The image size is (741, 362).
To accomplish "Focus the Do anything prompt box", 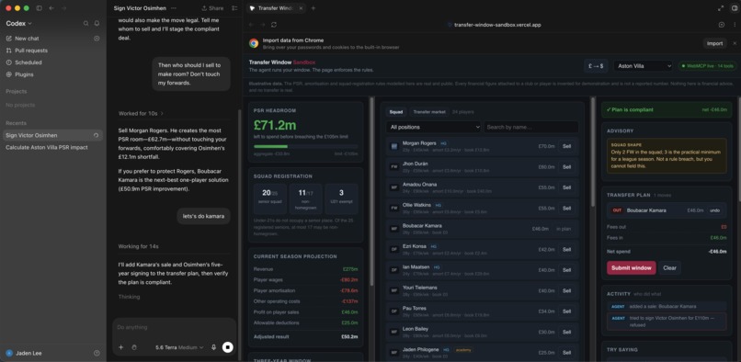I will (x=174, y=327).
